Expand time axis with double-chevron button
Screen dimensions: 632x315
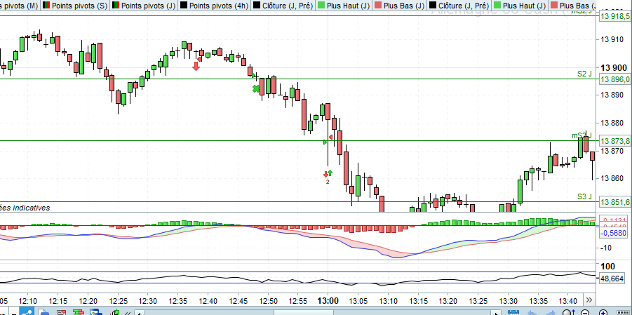[589, 300]
